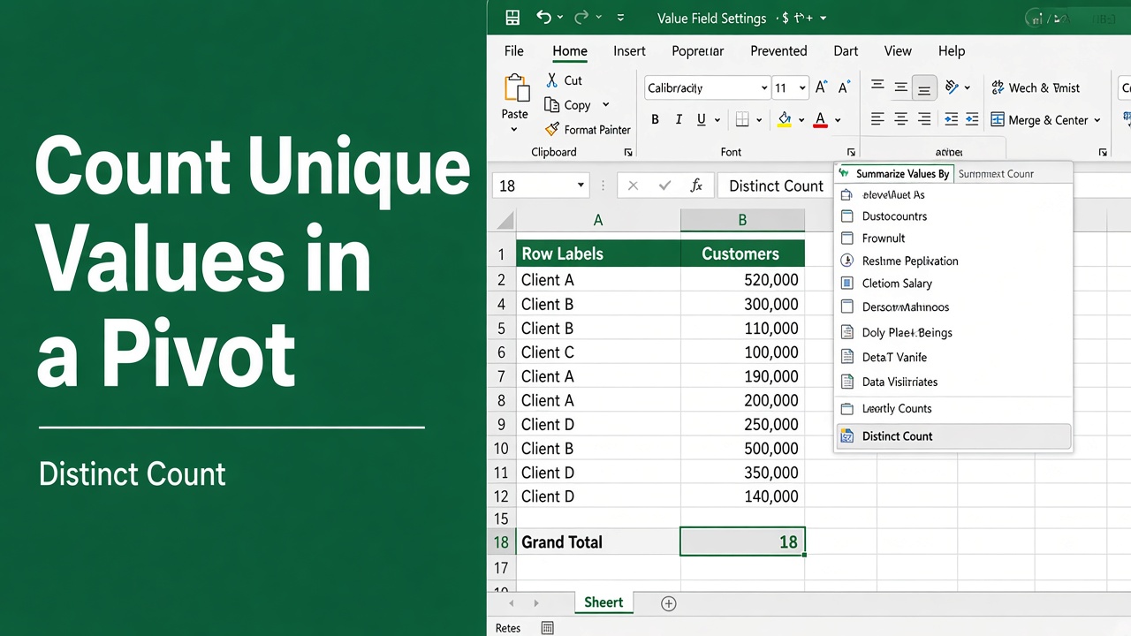Screen dimensions: 1131x636
Task: Increase the font size
Action: (821, 87)
